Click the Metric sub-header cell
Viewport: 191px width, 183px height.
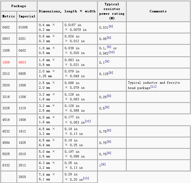pyautogui.click(x=9, y=16)
